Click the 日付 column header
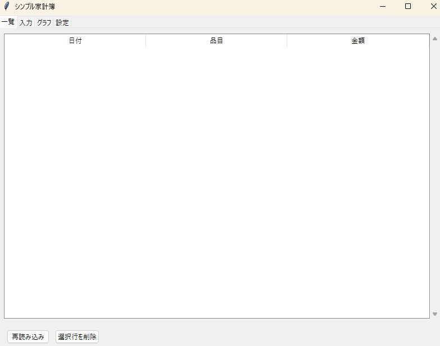440x346 pixels. [75, 41]
